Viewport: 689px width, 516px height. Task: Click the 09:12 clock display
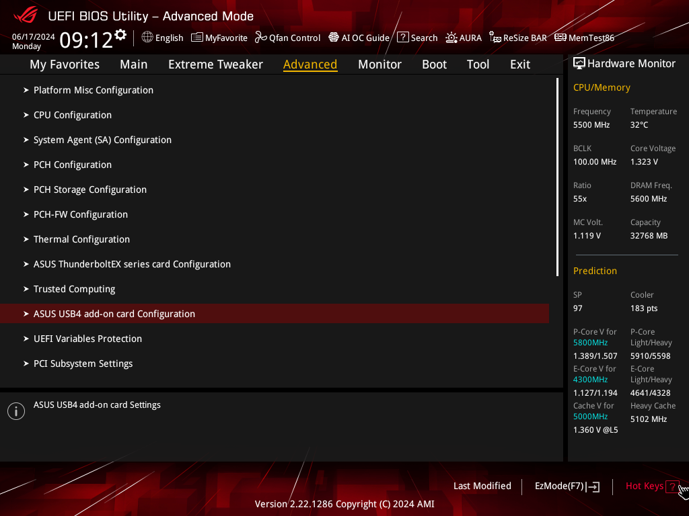pos(86,40)
